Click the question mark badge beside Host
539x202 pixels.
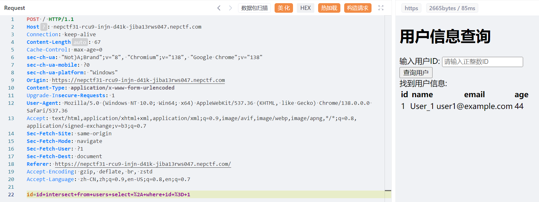[x=44, y=27]
